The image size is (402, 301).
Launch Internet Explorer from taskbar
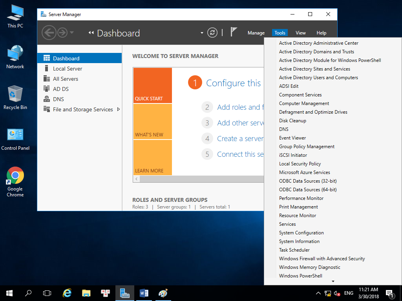[67, 293]
